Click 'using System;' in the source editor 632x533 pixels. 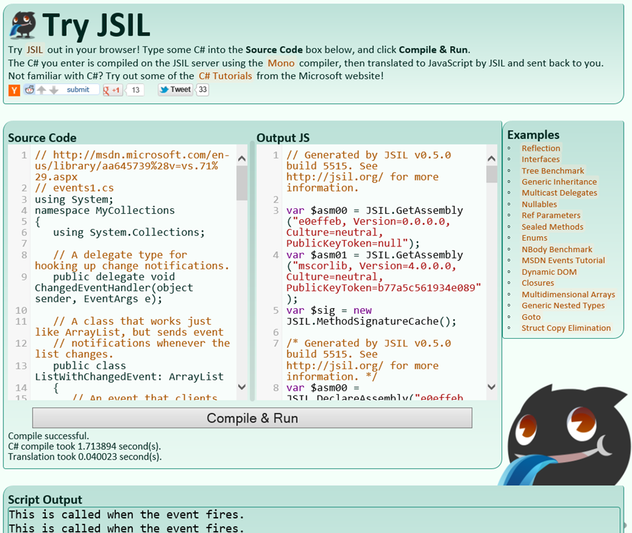coord(74,199)
